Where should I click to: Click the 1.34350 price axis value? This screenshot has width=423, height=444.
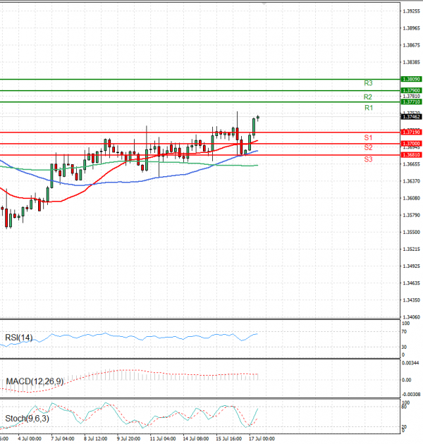pos(412,300)
